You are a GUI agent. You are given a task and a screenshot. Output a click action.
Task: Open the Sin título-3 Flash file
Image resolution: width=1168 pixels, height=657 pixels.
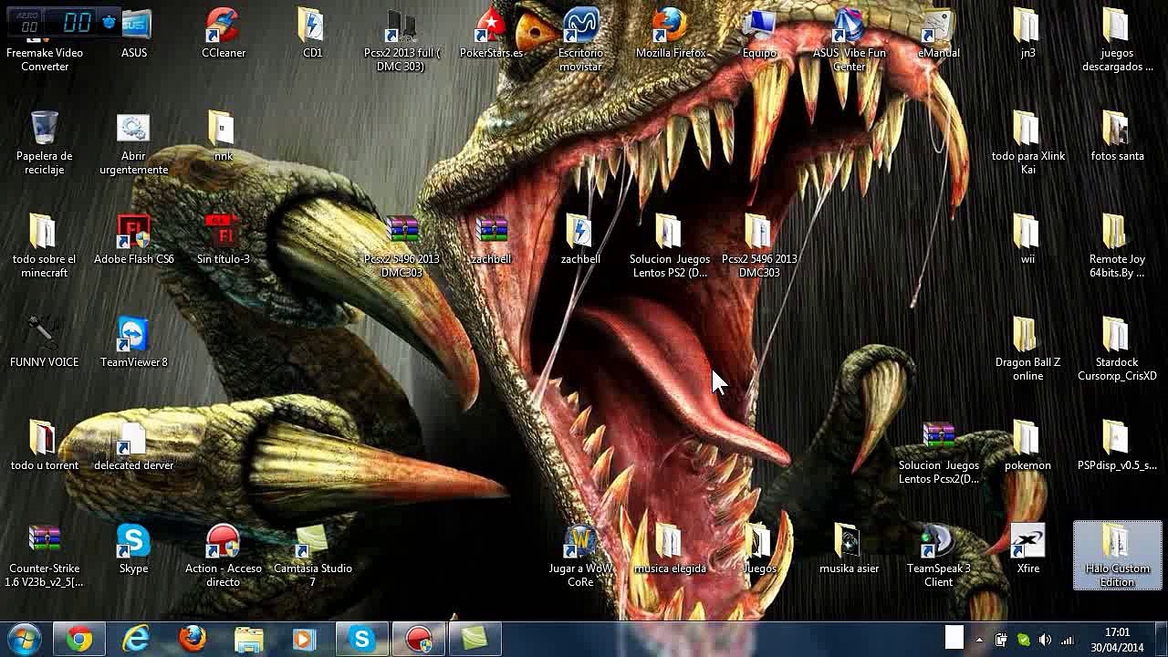pyautogui.click(x=223, y=240)
